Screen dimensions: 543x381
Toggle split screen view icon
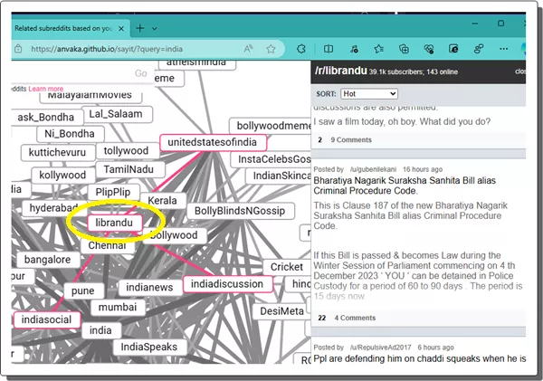coord(329,49)
